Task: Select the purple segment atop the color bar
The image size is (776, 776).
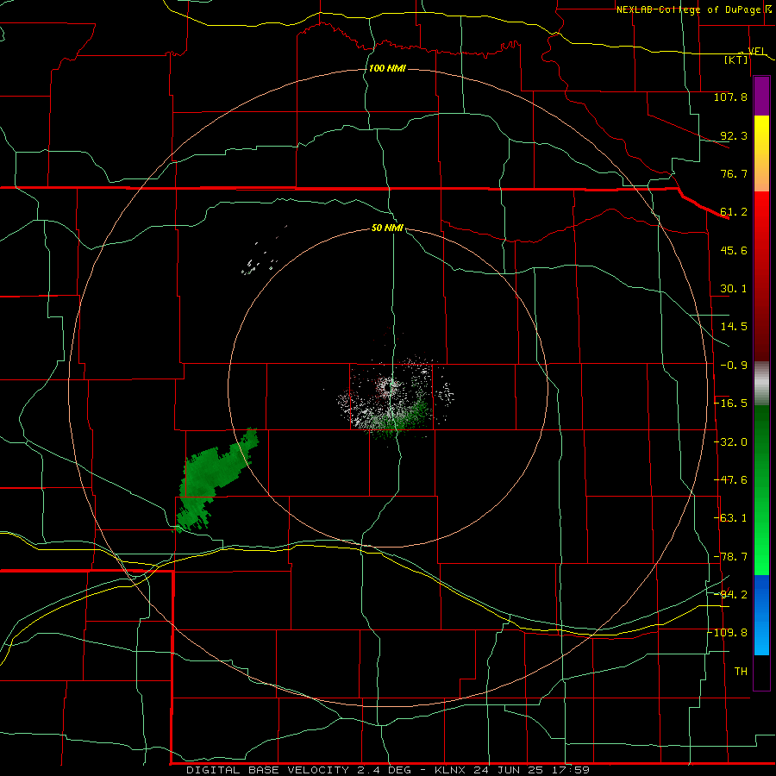Action: 761,97
